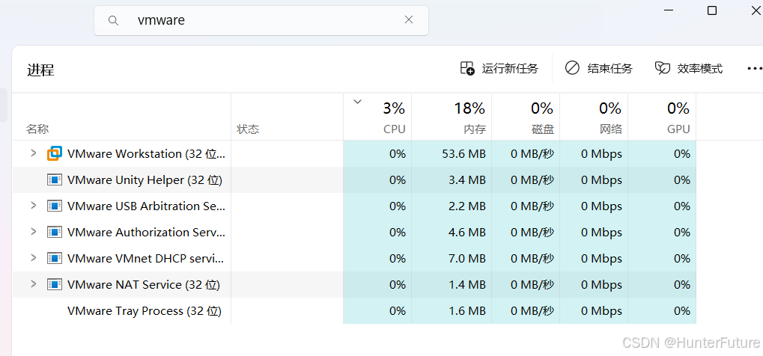Expand VMware VMnet DHCP service group

click(x=33, y=257)
